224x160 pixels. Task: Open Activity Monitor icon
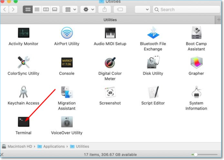[x=23, y=33]
